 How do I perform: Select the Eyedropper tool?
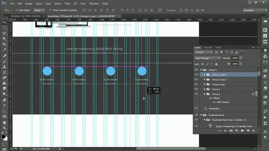4,50
